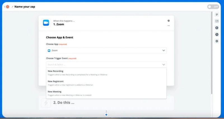Image resolution: width=224 pixels, height=119 pixels.
Task: Open the alert exclamation icon in sidebar
Action: pyautogui.click(x=217, y=28)
